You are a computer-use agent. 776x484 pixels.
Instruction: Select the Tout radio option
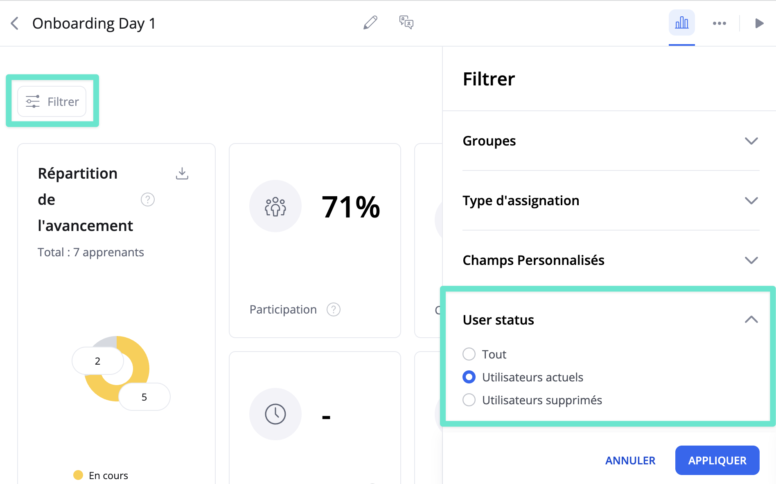[x=469, y=354]
